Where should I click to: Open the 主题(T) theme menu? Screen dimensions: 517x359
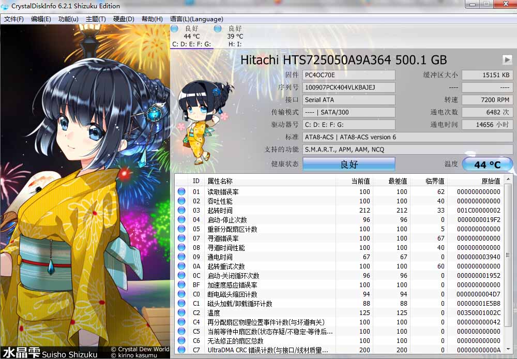[96, 19]
